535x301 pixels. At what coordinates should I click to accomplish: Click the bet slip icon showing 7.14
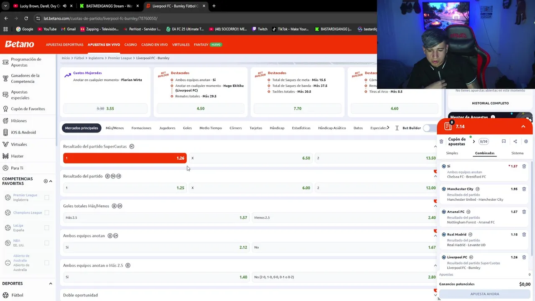pos(448,126)
